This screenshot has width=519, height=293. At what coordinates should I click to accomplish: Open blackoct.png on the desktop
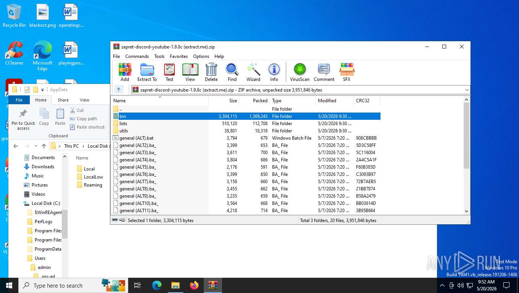[x=42, y=16]
